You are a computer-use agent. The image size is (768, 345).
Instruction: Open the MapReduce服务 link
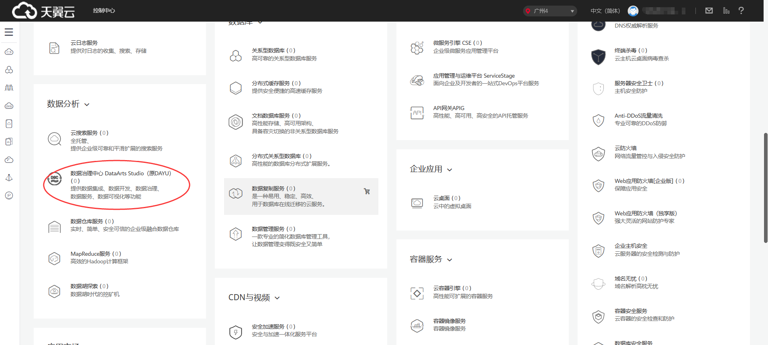coord(90,254)
